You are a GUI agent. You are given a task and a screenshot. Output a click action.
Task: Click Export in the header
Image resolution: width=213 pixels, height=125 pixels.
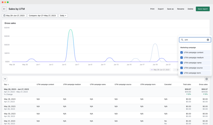[x=161, y=9]
